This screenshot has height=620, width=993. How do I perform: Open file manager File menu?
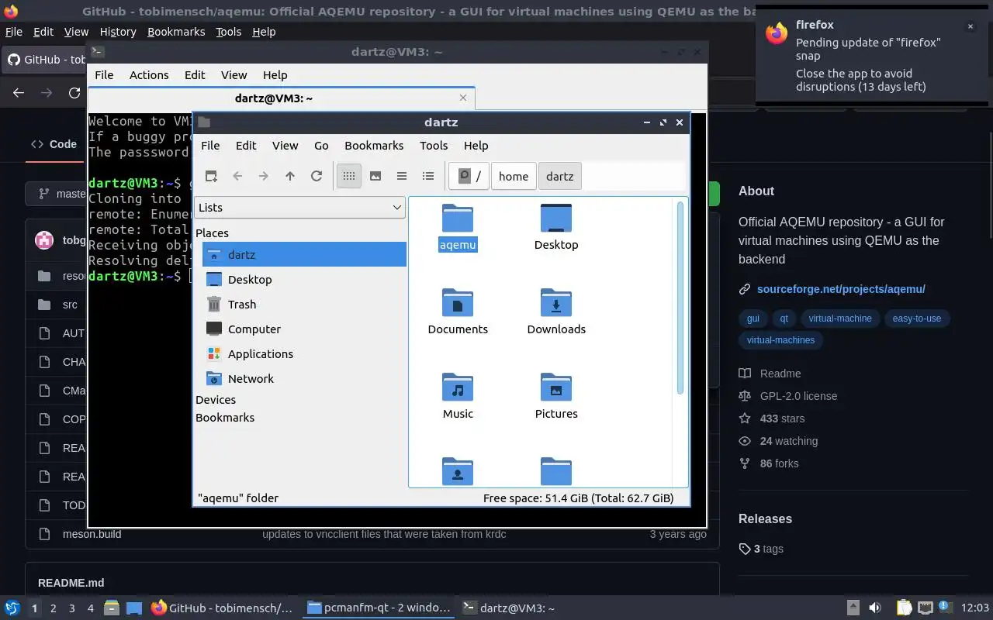[x=210, y=145]
